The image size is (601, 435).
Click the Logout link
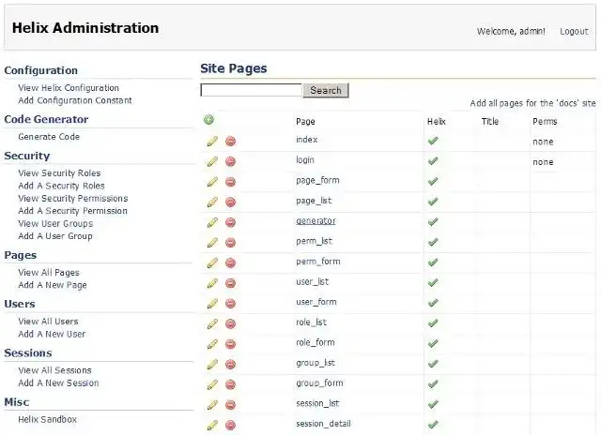(x=574, y=32)
